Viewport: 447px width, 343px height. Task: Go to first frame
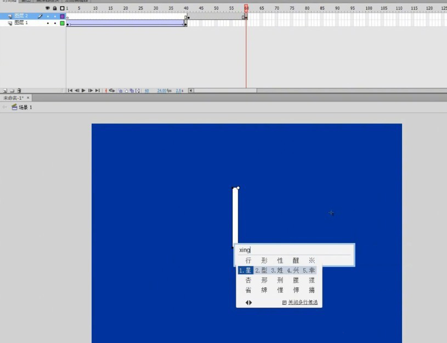[70, 91]
